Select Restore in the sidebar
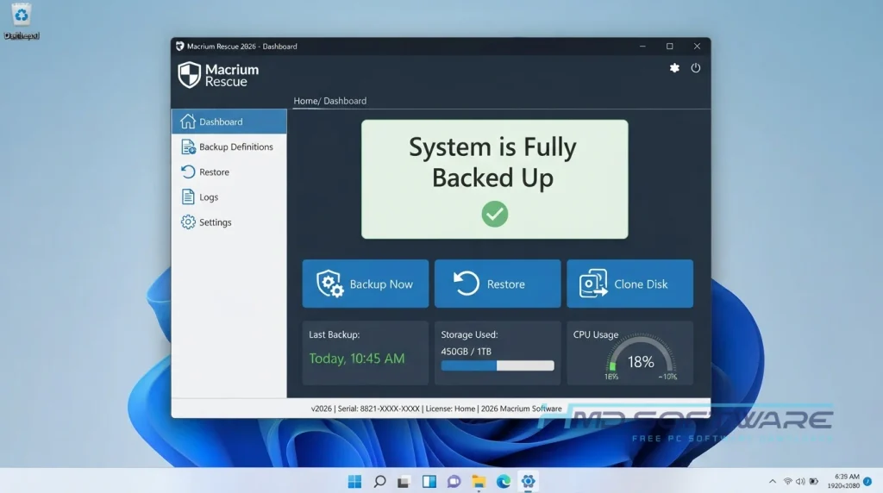Viewport: 883px width, 493px height. coord(229,172)
